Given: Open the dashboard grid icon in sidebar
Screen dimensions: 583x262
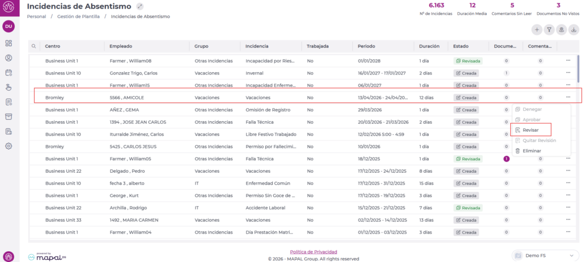Looking at the screenshot, I should coord(9,43).
